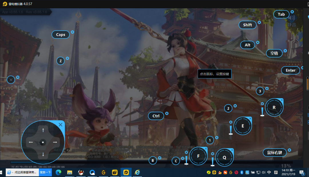Remove the Tab key mapping

click(292, 12)
